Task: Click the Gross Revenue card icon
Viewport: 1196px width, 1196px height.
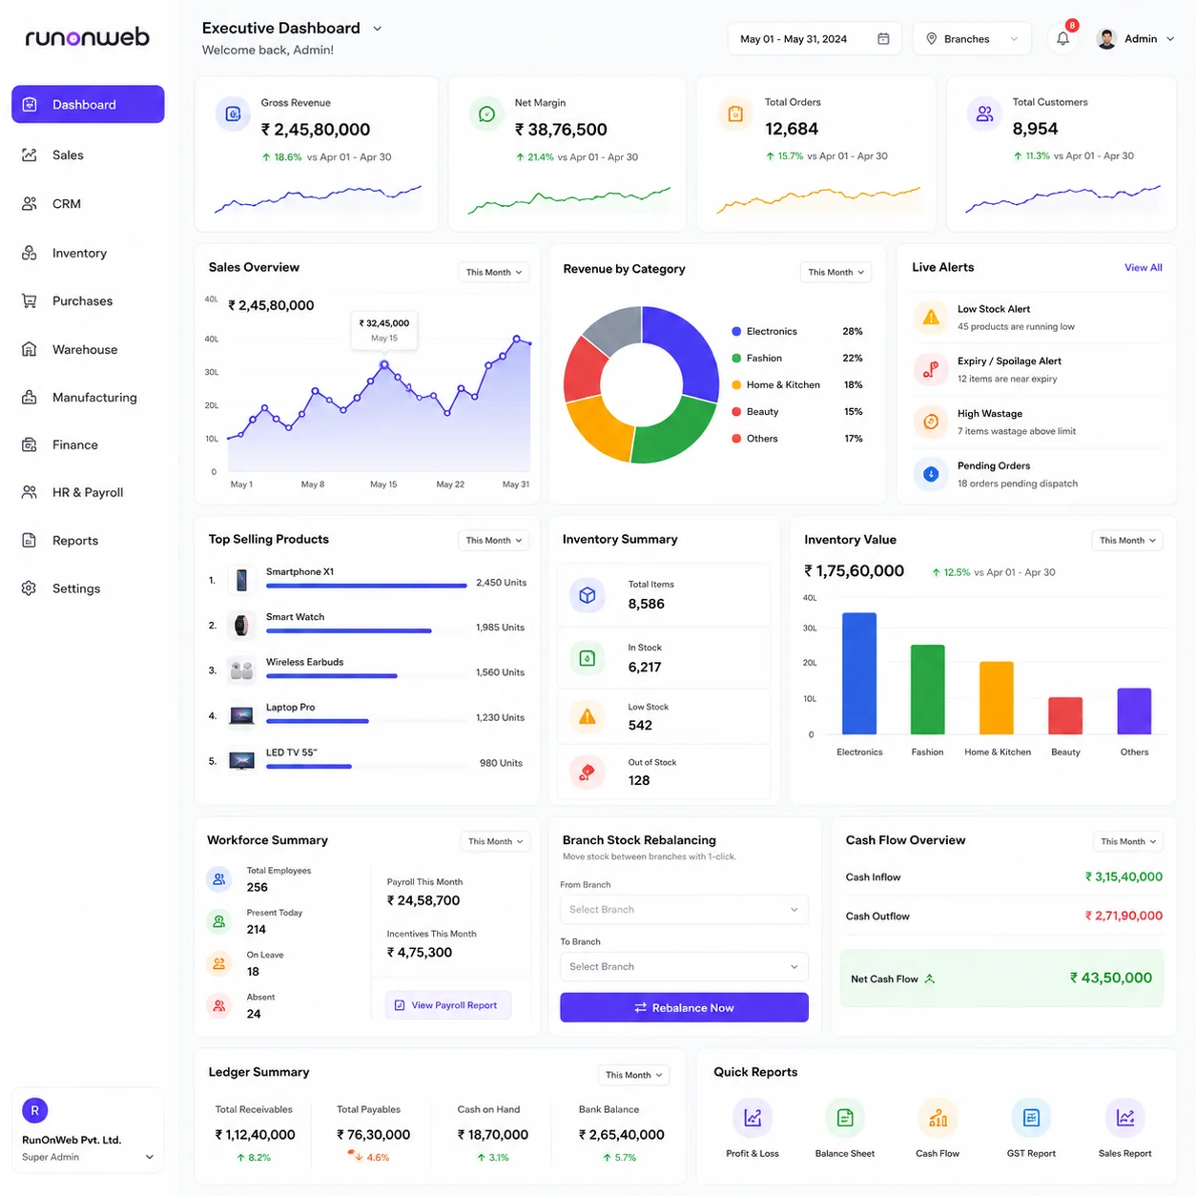Action: (x=233, y=114)
